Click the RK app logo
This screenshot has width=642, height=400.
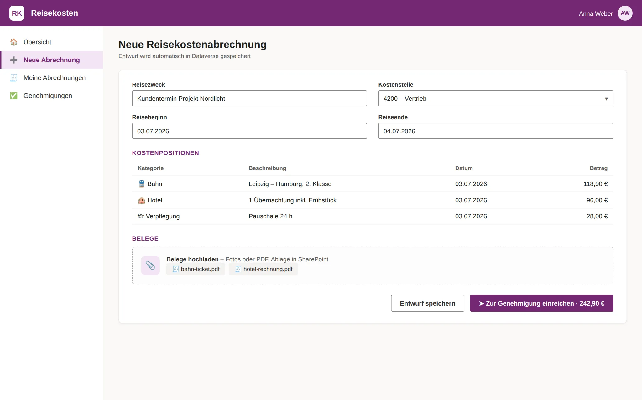17,13
